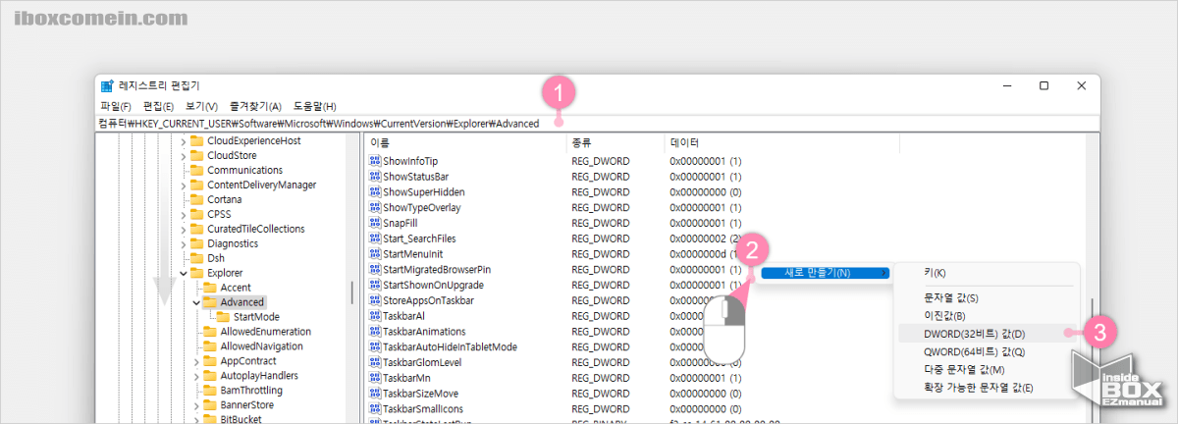Select the TaskbarAutoHideInTabletMode value name
This screenshot has height=424, width=1178.
coord(450,347)
